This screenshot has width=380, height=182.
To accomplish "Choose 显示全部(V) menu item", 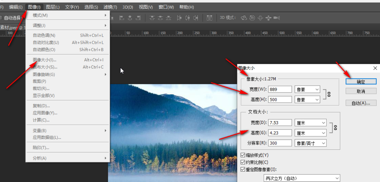I will tap(68, 96).
